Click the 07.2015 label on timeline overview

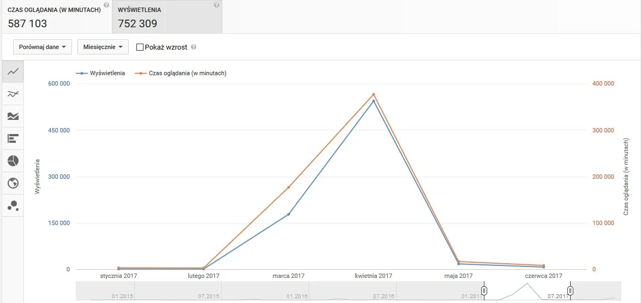tap(209, 296)
